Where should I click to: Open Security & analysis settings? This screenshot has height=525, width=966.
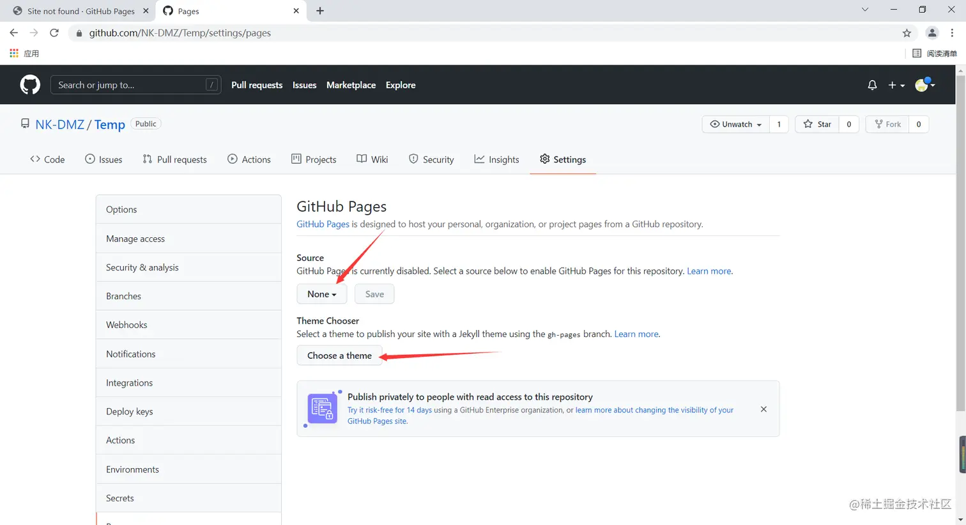tap(188, 267)
